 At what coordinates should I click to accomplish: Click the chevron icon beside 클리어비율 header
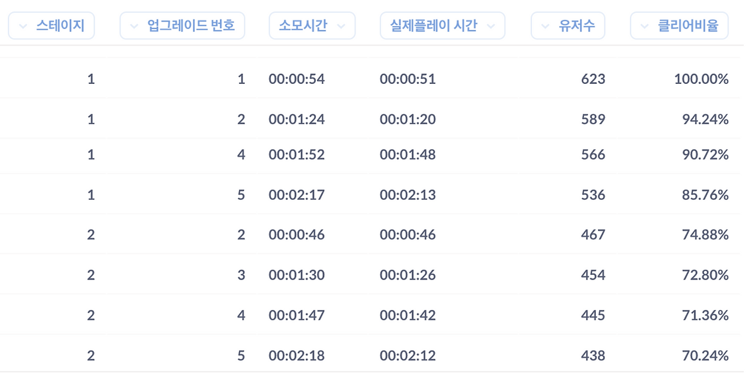645,26
